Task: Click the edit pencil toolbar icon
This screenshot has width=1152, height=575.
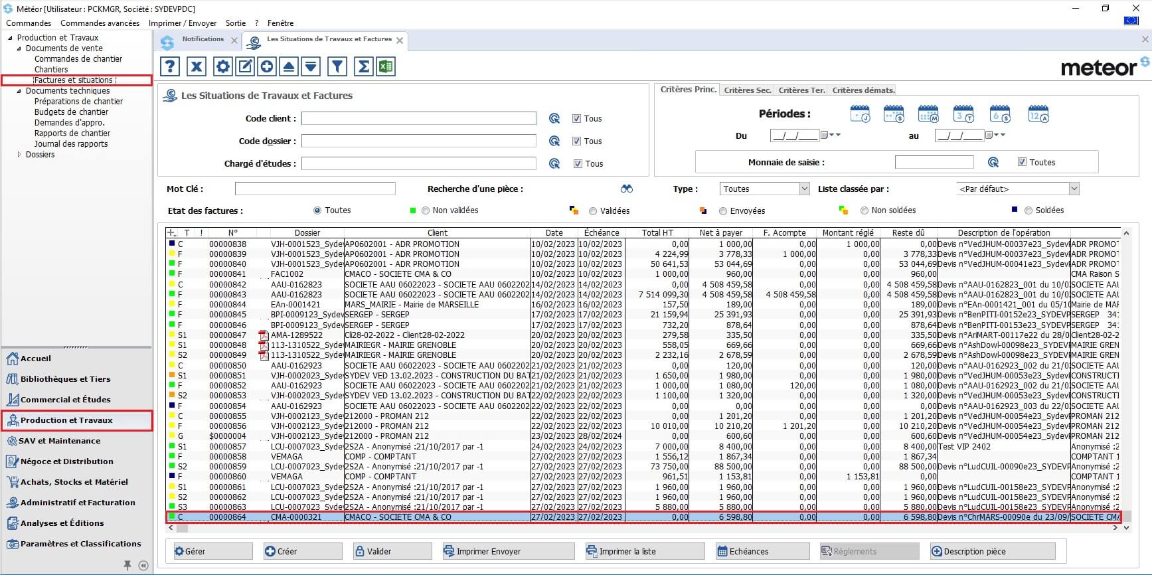Action: [245, 66]
